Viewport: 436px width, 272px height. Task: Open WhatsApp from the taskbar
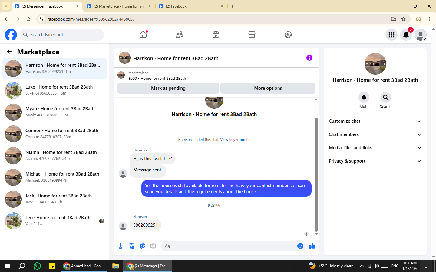tap(37, 266)
